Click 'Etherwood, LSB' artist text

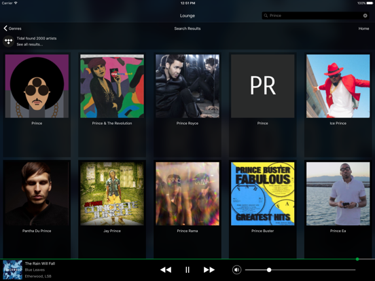click(x=38, y=276)
